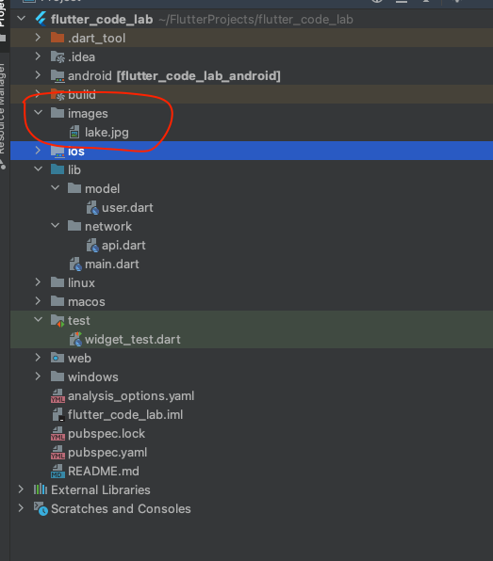Click the macos folder icon
The width and height of the screenshot is (493, 561).
[x=58, y=301]
